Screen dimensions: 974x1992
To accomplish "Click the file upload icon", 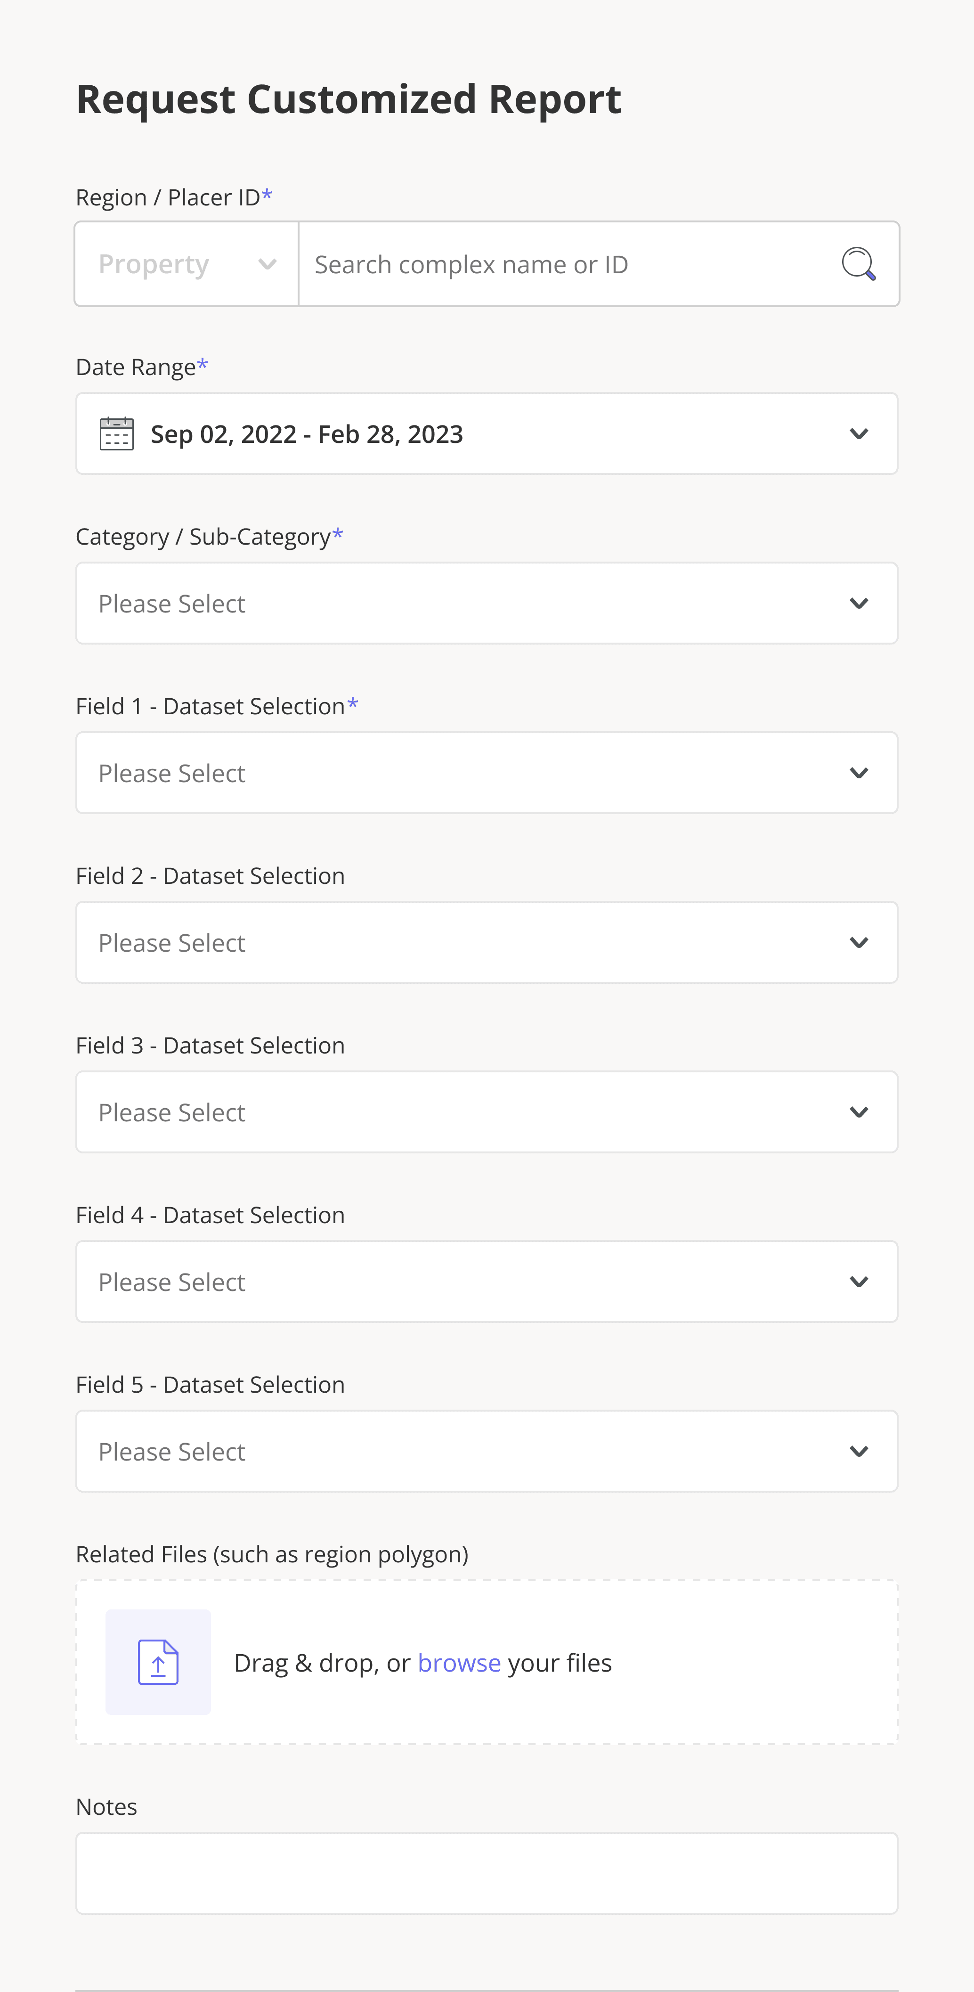I will 158,1662.
